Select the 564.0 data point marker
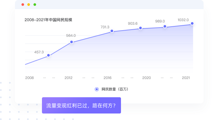The image size is (213, 120). tap(72, 42)
